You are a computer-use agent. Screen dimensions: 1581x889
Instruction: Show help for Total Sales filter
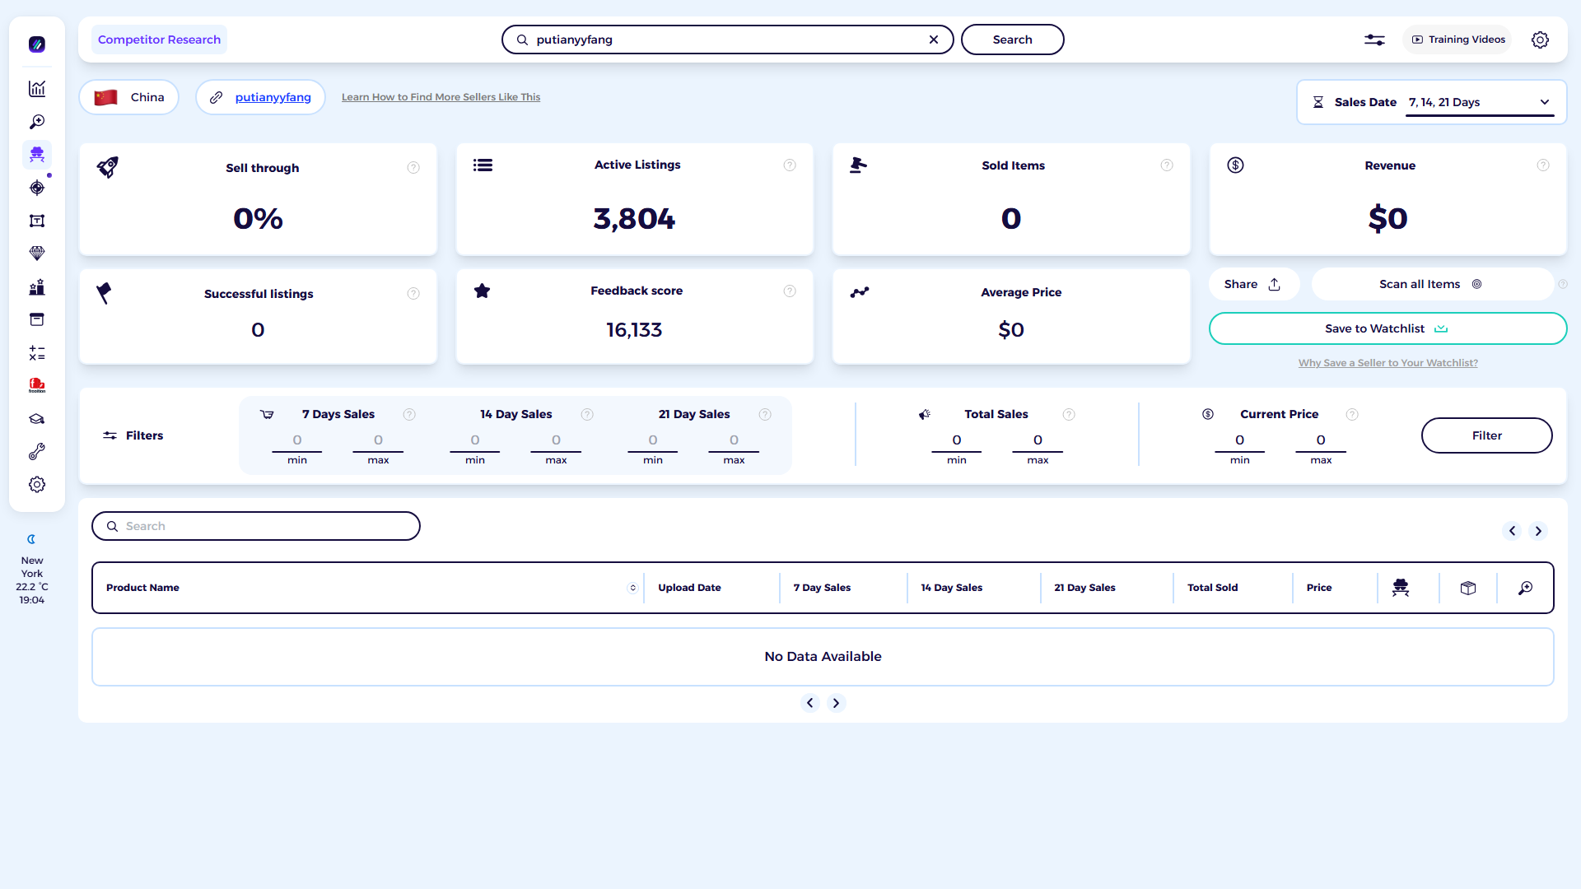tap(1069, 415)
